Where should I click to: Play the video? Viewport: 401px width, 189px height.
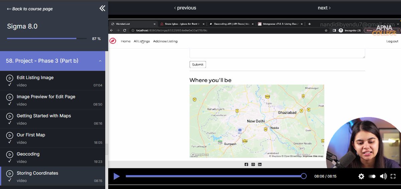116,176
